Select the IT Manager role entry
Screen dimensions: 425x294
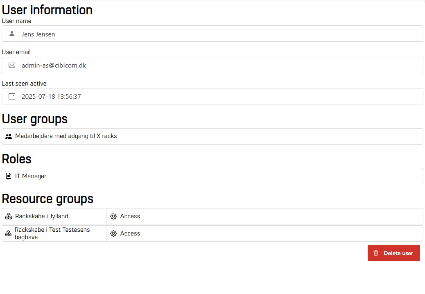click(x=31, y=176)
